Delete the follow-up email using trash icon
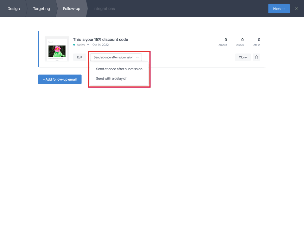Screen dimensions: 304x228 pos(256,57)
